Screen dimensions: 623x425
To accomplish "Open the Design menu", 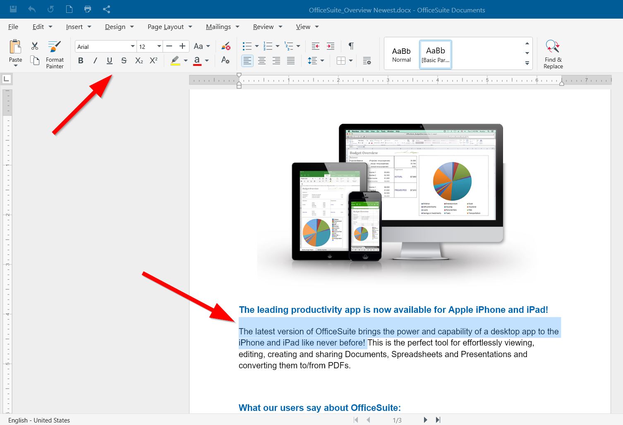I will click(x=120, y=26).
